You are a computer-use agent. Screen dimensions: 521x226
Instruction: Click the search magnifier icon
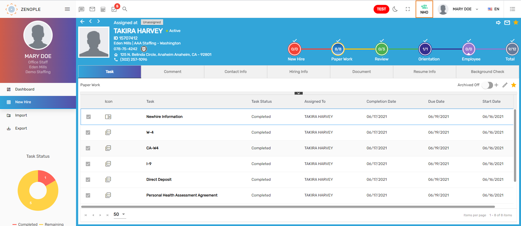coord(125,9)
